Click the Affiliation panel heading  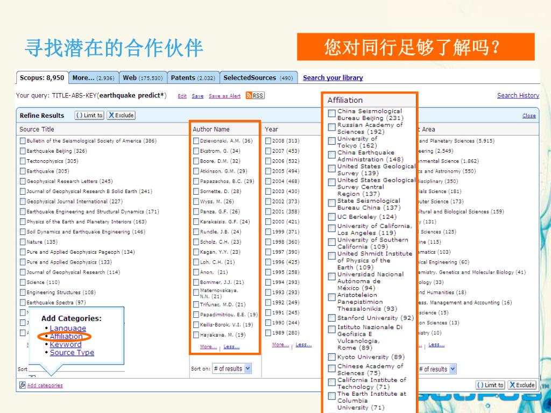(x=345, y=100)
